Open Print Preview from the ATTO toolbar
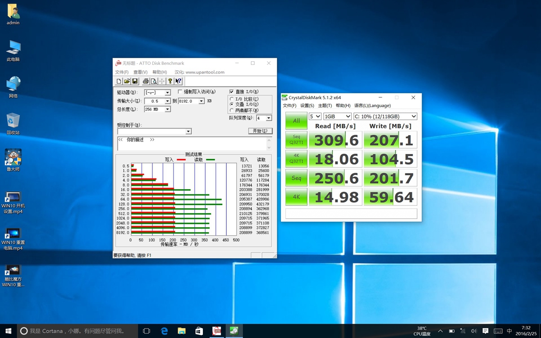This screenshot has height=338, width=541. 154,81
